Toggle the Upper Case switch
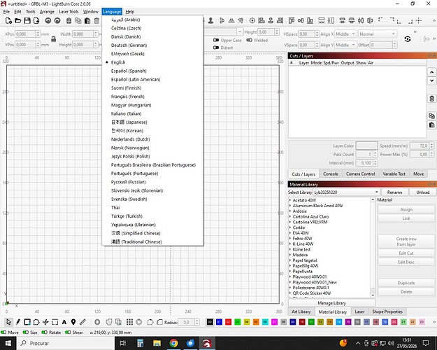The width and height of the screenshot is (437, 350). tap(216, 40)
